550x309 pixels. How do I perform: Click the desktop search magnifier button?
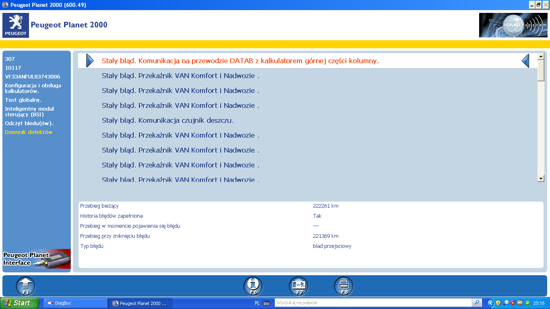point(477,303)
